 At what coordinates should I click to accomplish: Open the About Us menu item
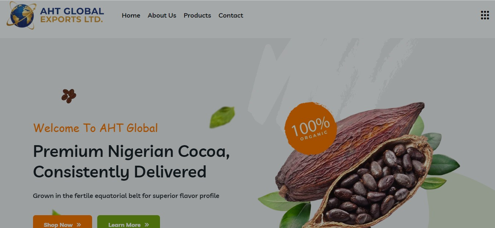(162, 15)
